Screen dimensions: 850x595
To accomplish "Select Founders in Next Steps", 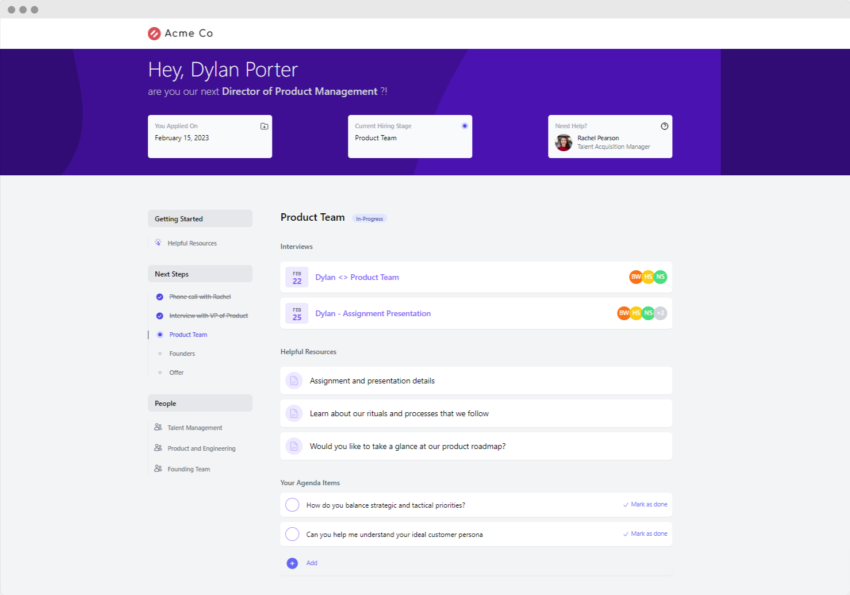I will click(182, 354).
